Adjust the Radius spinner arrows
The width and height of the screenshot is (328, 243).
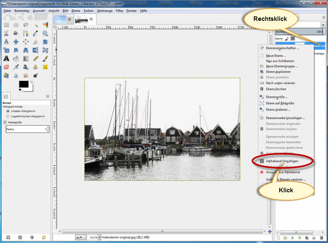click(x=48, y=129)
